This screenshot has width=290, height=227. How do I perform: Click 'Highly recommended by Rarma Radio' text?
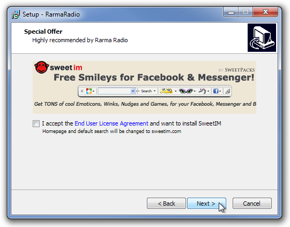80,40
